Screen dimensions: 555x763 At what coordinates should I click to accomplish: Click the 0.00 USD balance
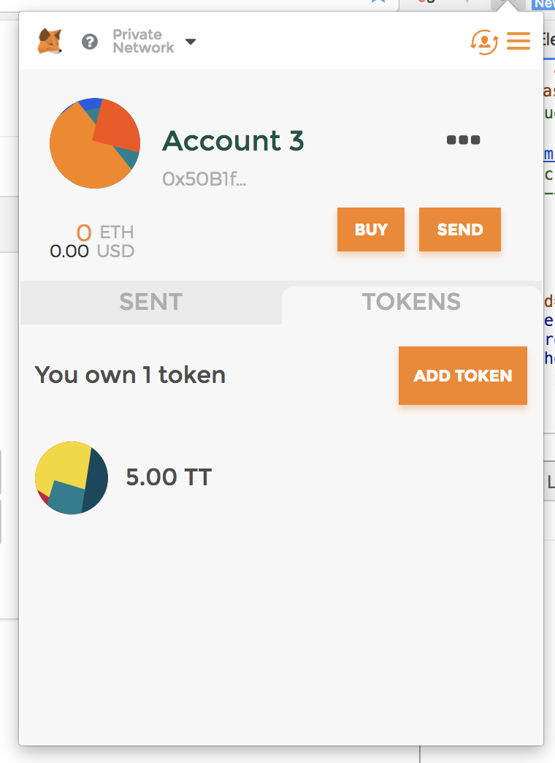92,251
